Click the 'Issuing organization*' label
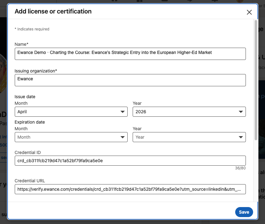The width and height of the screenshot is (265, 224). 36,71
